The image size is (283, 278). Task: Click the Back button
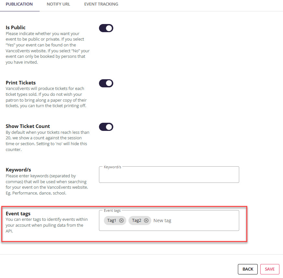pyautogui.click(x=248, y=269)
